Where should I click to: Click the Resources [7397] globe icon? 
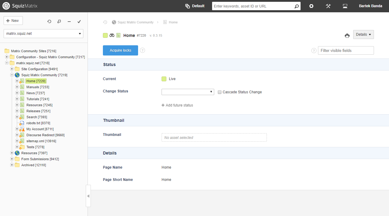pos(17,153)
